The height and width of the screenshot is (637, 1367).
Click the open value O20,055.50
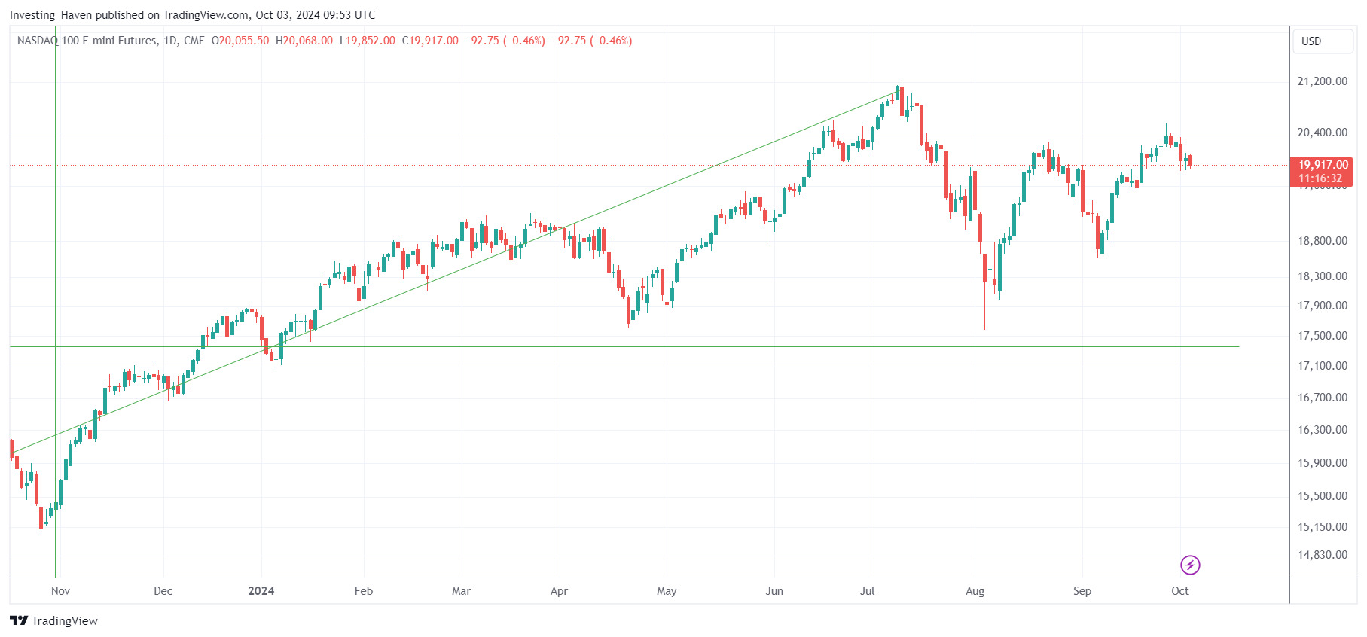pos(240,41)
